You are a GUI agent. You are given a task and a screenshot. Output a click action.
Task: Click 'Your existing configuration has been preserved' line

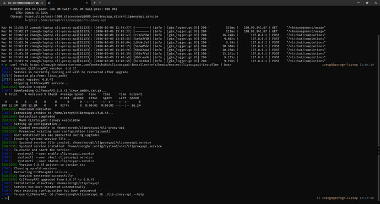(48, 191)
